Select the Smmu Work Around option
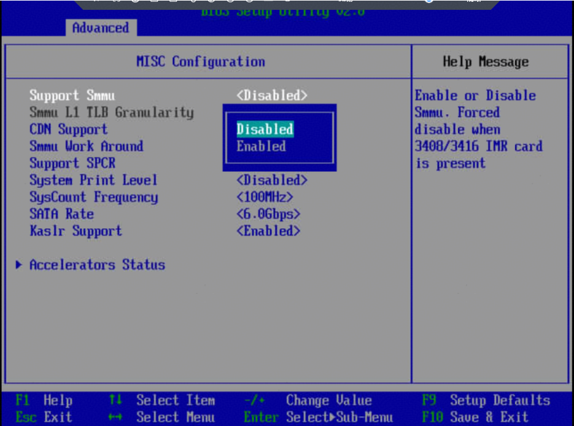This screenshot has height=426, width=574. (x=86, y=147)
